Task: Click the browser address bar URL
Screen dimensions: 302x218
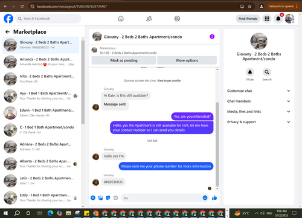Action: (72, 7)
